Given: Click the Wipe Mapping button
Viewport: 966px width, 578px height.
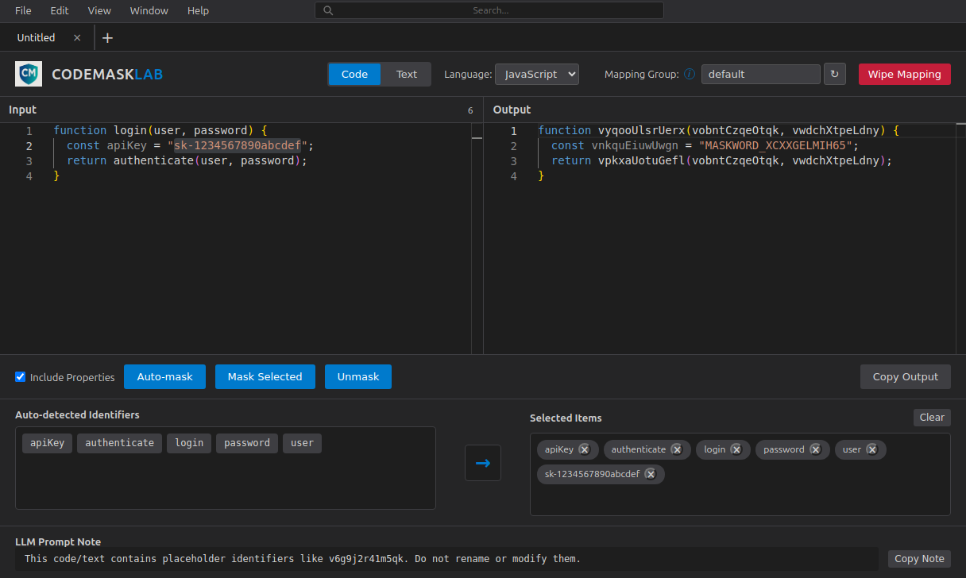Looking at the screenshot, I should pyautogui.click(x=904, y=74).
